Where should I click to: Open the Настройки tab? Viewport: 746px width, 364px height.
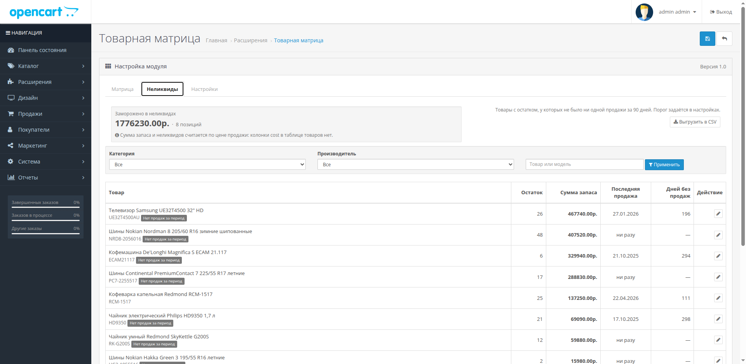[204, 89]
